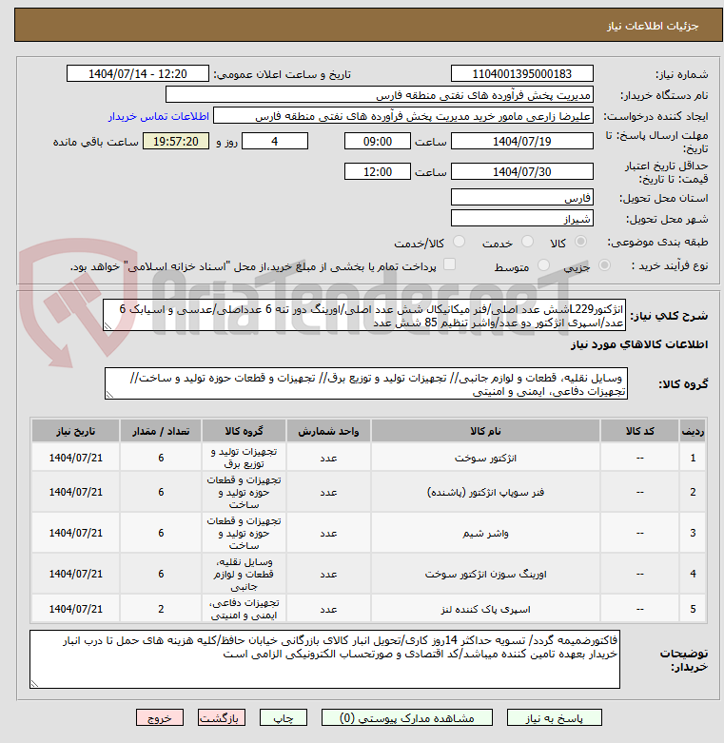Viewport: 724px width, 743px height.
Task: Click the شماره نیاز field 1104001395000183
Action: [x=521, y=74]
